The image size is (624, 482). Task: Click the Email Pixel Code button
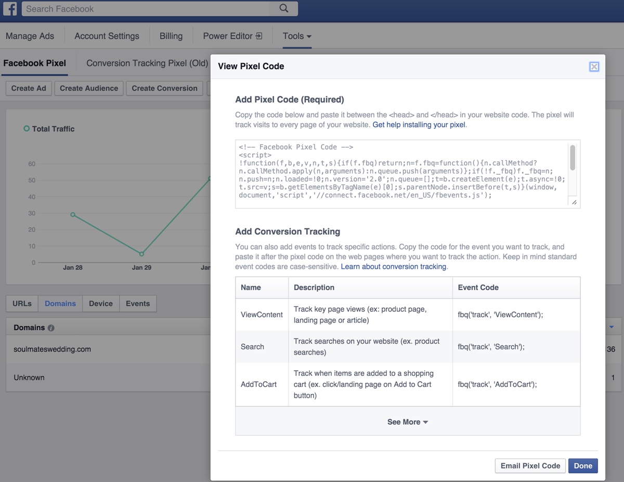tap(530, 466)
